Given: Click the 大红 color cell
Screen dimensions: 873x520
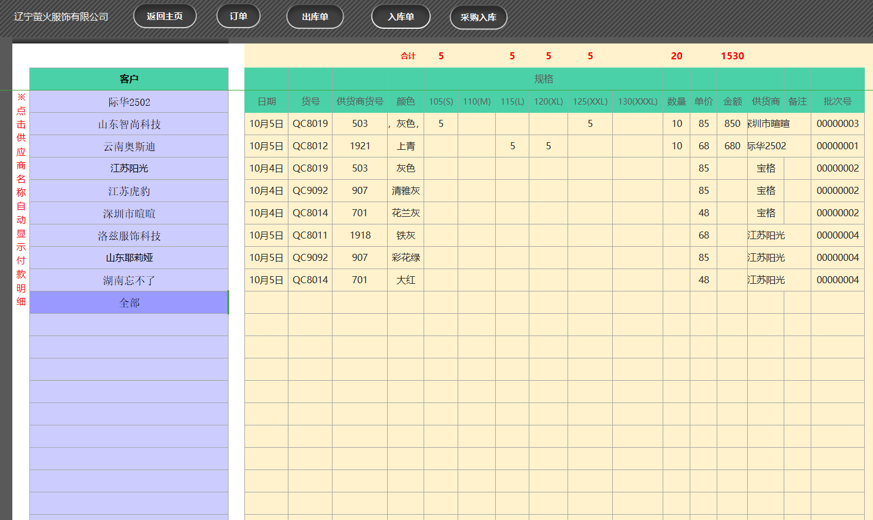Looking at the screenshot, I should pos(405,280).
